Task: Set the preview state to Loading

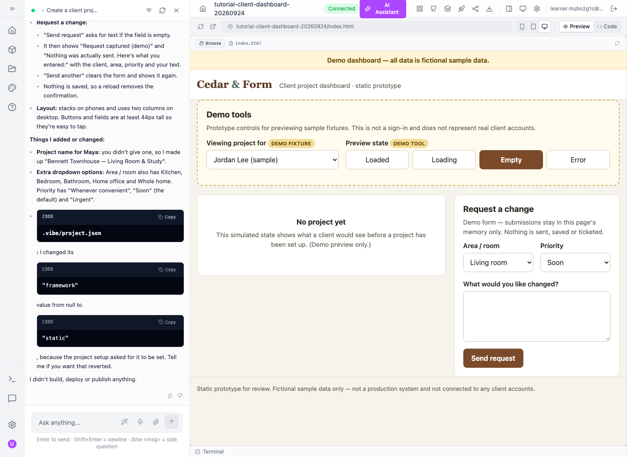Action: click(444, 160)
